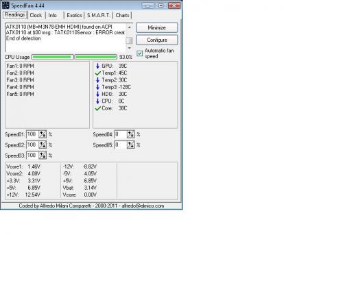Open the Configure dialog
Screen dimensions: 343x285
[x=157, y=40]
